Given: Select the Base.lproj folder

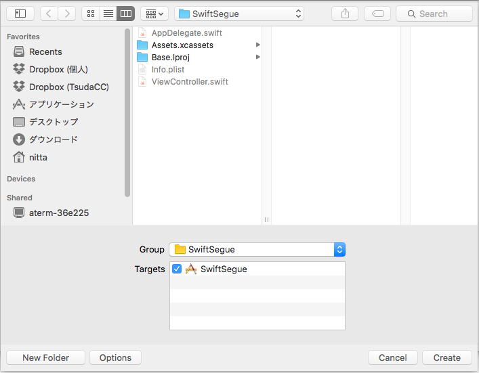Looking at the screenshot, I should [170, 58].
